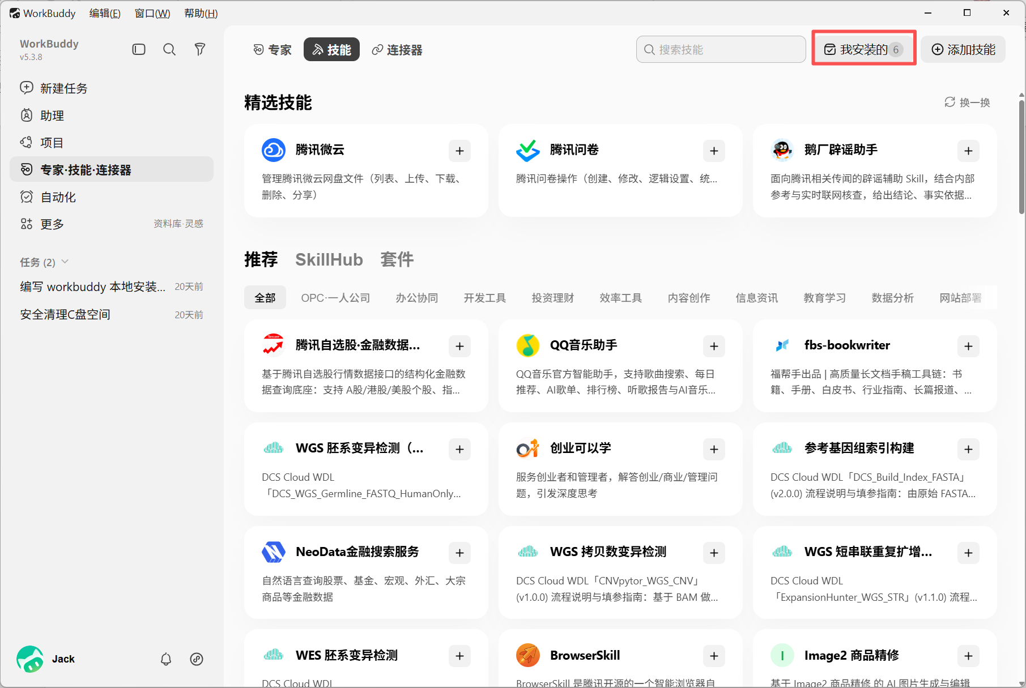Select the 推荐 section tab
This screenshot has width=1026, height=688.
coord(261,259)
